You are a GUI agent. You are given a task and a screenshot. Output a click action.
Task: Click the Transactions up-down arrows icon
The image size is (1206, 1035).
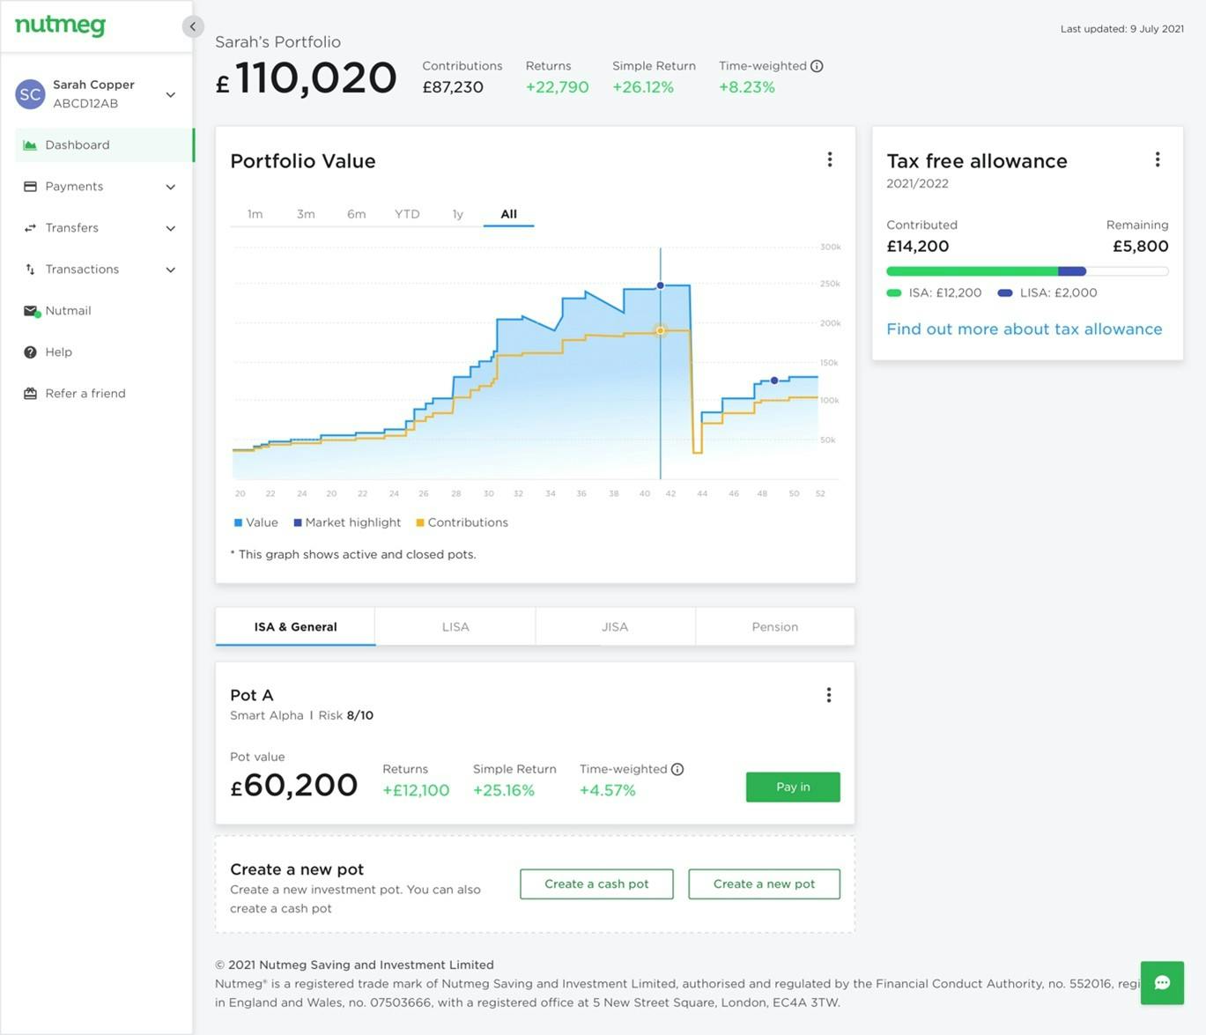point(30,270)
